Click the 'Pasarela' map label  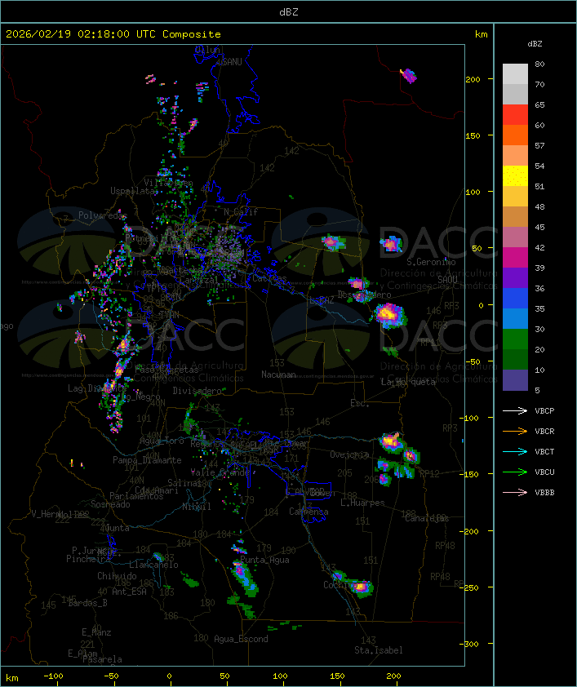coord(102,659)
